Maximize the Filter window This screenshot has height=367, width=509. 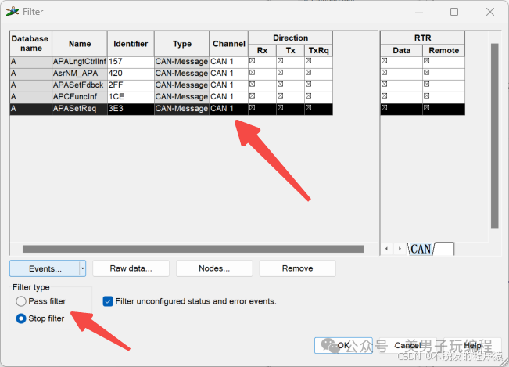[x=454, y=12]
